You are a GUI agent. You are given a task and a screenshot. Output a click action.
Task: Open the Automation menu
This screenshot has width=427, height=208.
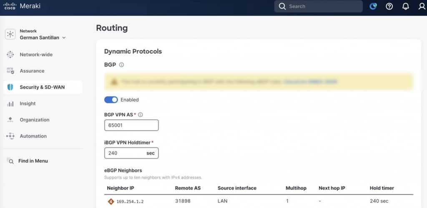coord(33,136)
